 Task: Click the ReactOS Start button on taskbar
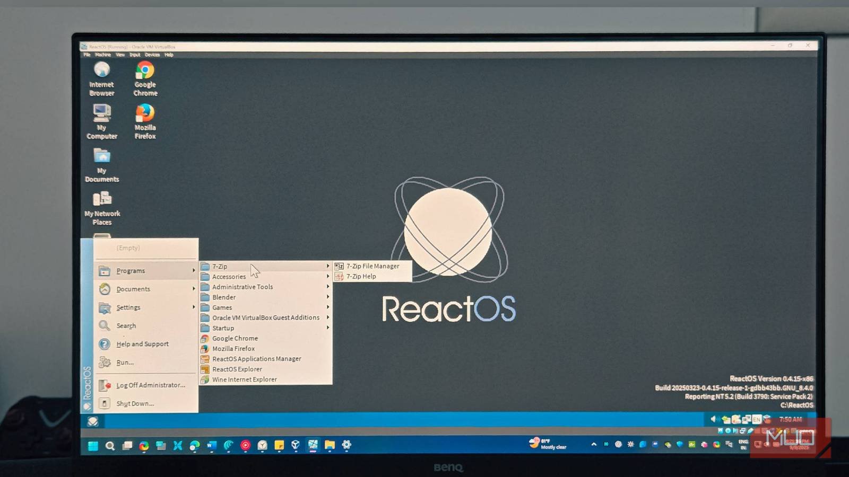[93, 421]
